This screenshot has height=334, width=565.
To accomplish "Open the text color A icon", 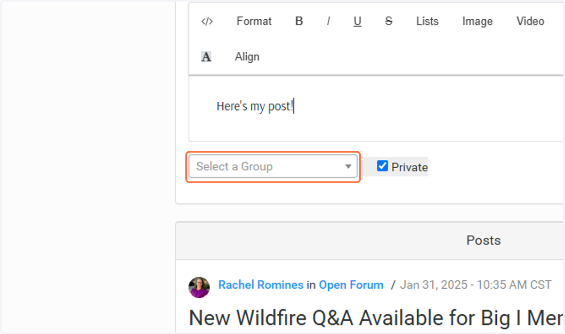I will (206, 57).
